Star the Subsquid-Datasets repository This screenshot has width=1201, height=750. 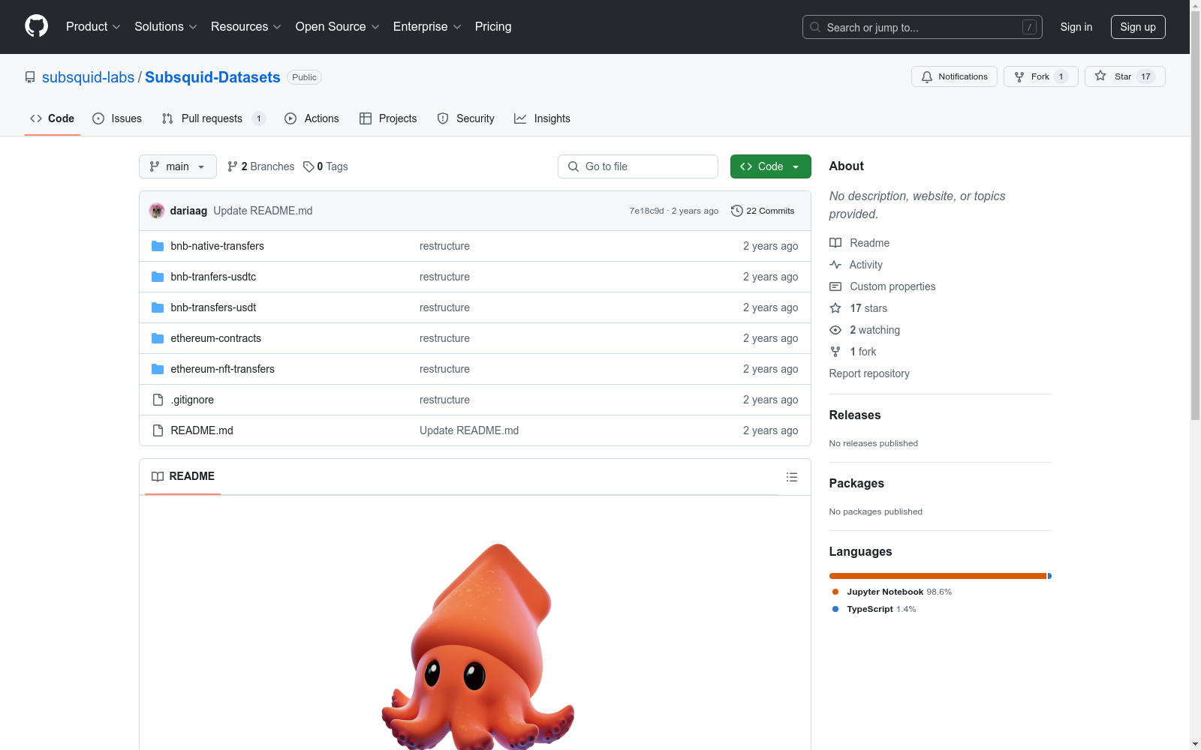1124,76
